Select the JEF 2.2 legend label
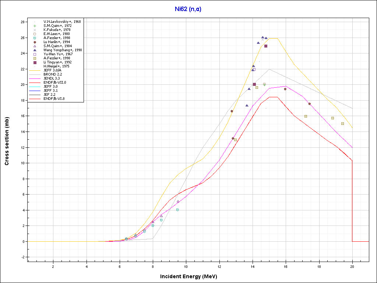The image size is (377, 283). click(50, 95)
